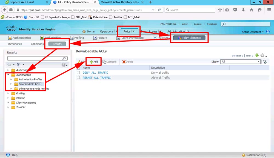The width and height of the screenshot is (274, 158).
Task: Open the Conditions sub-tab
Action: [x=37, y=44]
